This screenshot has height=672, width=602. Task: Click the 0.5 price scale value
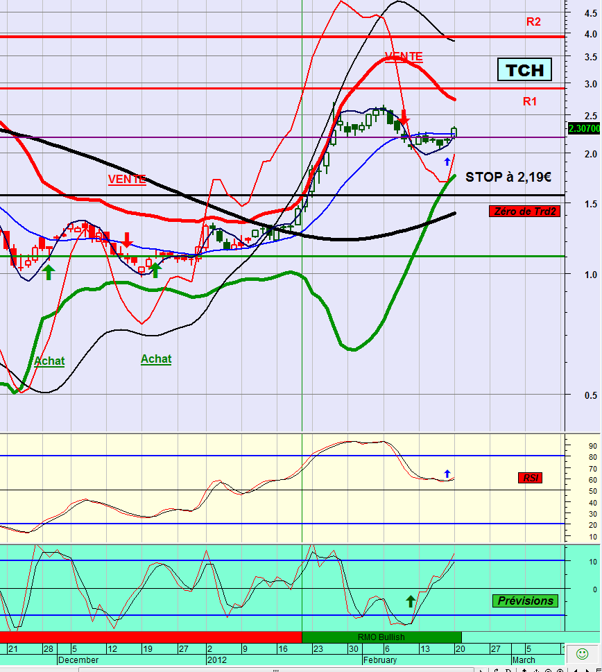[x=591, y=395]
